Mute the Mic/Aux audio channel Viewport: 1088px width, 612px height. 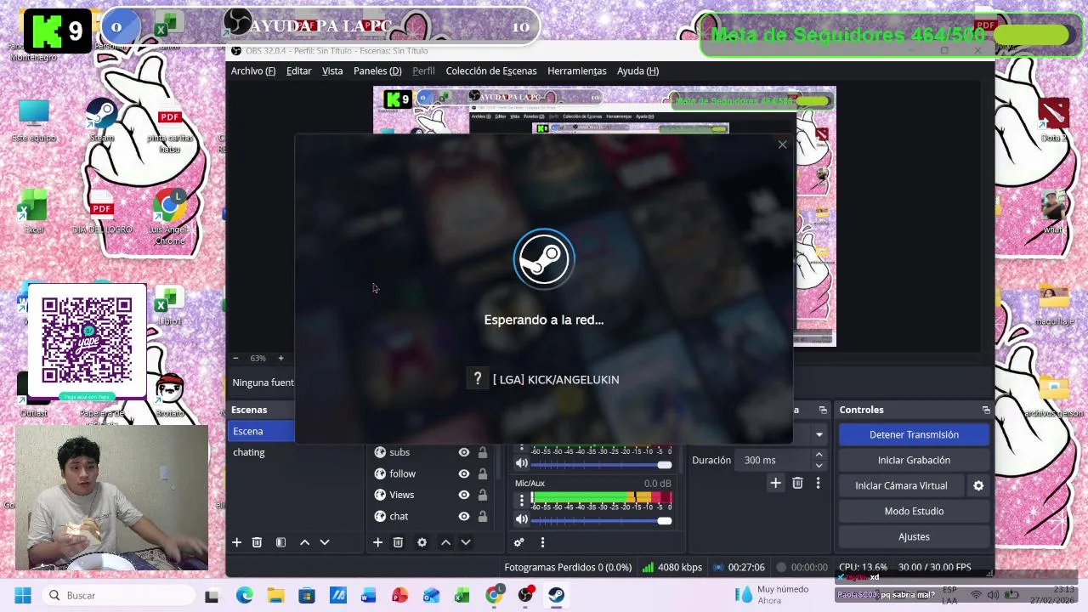pyautogui.click(x=521, y=519)
